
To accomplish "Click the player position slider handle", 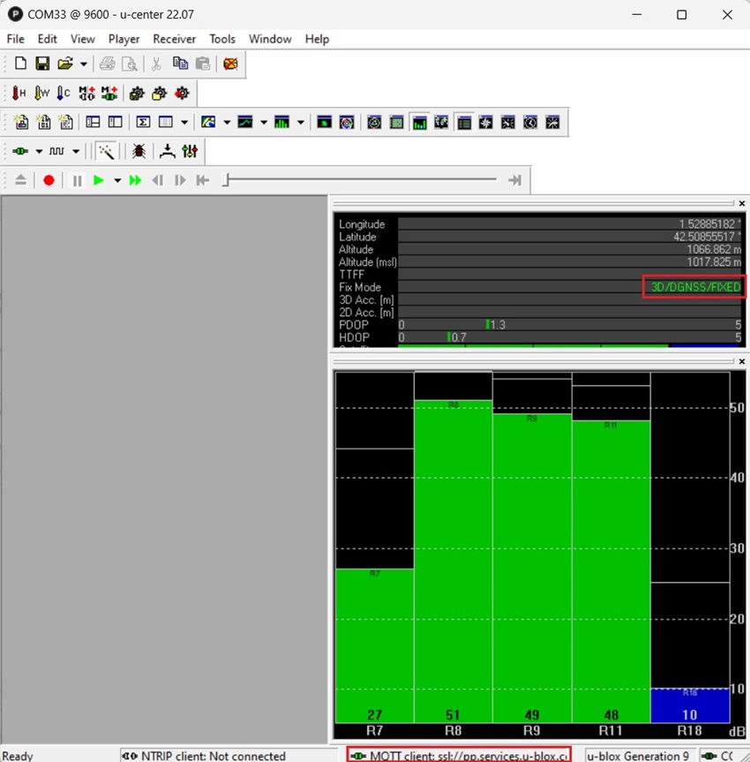I will click(227, 180).
